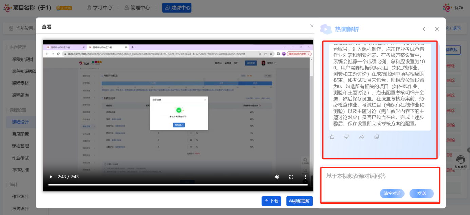Screen dimensions: 470x215
Task: Play the video from the controls
Action: (x=50, y=176)
